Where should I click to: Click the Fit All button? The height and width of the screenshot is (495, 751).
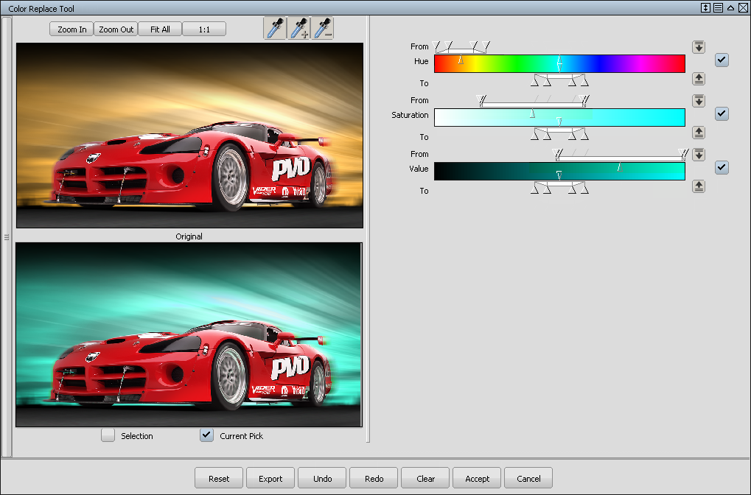pyautogui.click(x=160, y=29)
